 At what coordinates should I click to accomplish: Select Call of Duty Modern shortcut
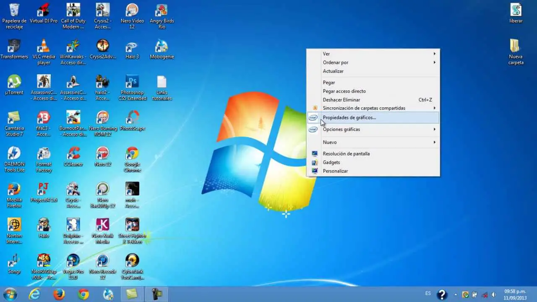[x=73, y=16]
